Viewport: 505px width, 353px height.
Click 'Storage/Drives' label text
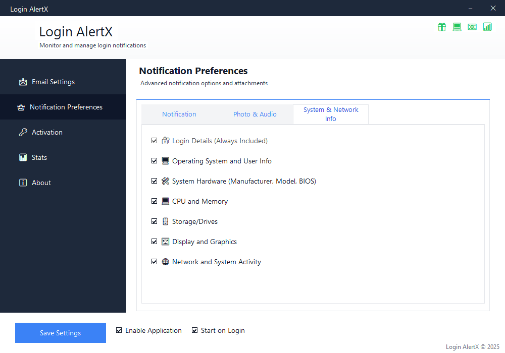coord(195,221)
